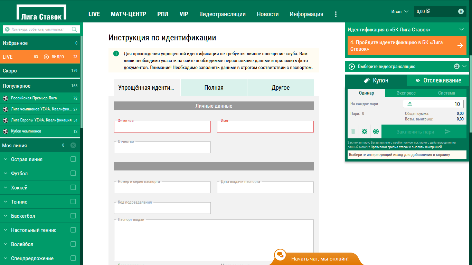Click the Лига Европы УЕФА football icon

tap(6, 120)
